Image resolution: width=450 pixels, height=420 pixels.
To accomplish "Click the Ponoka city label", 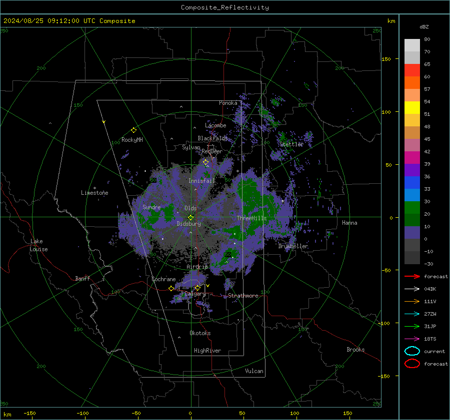I will click(x=228, y=103).
